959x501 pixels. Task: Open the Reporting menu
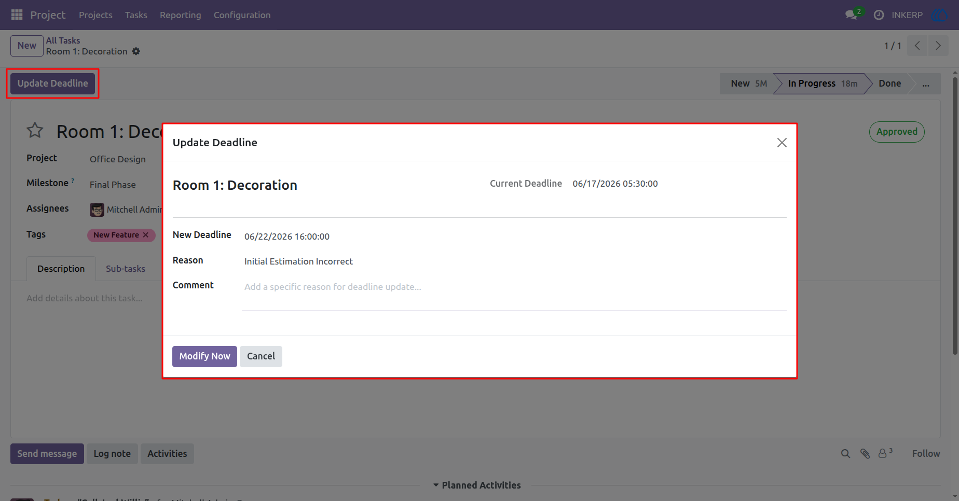[180, 15]
